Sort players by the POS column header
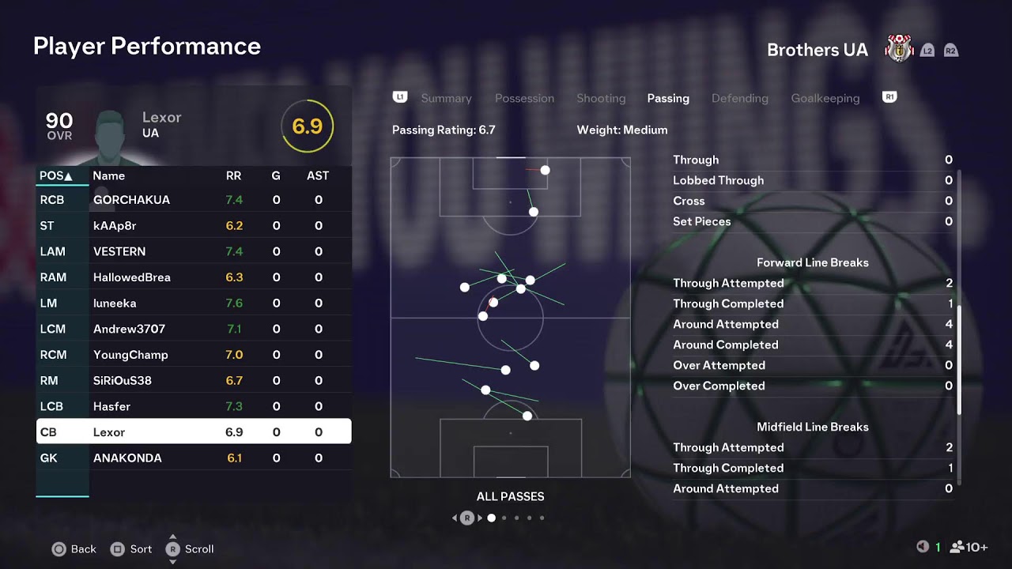The height and width of the screenshot is (569, 1012). (56, 176)
